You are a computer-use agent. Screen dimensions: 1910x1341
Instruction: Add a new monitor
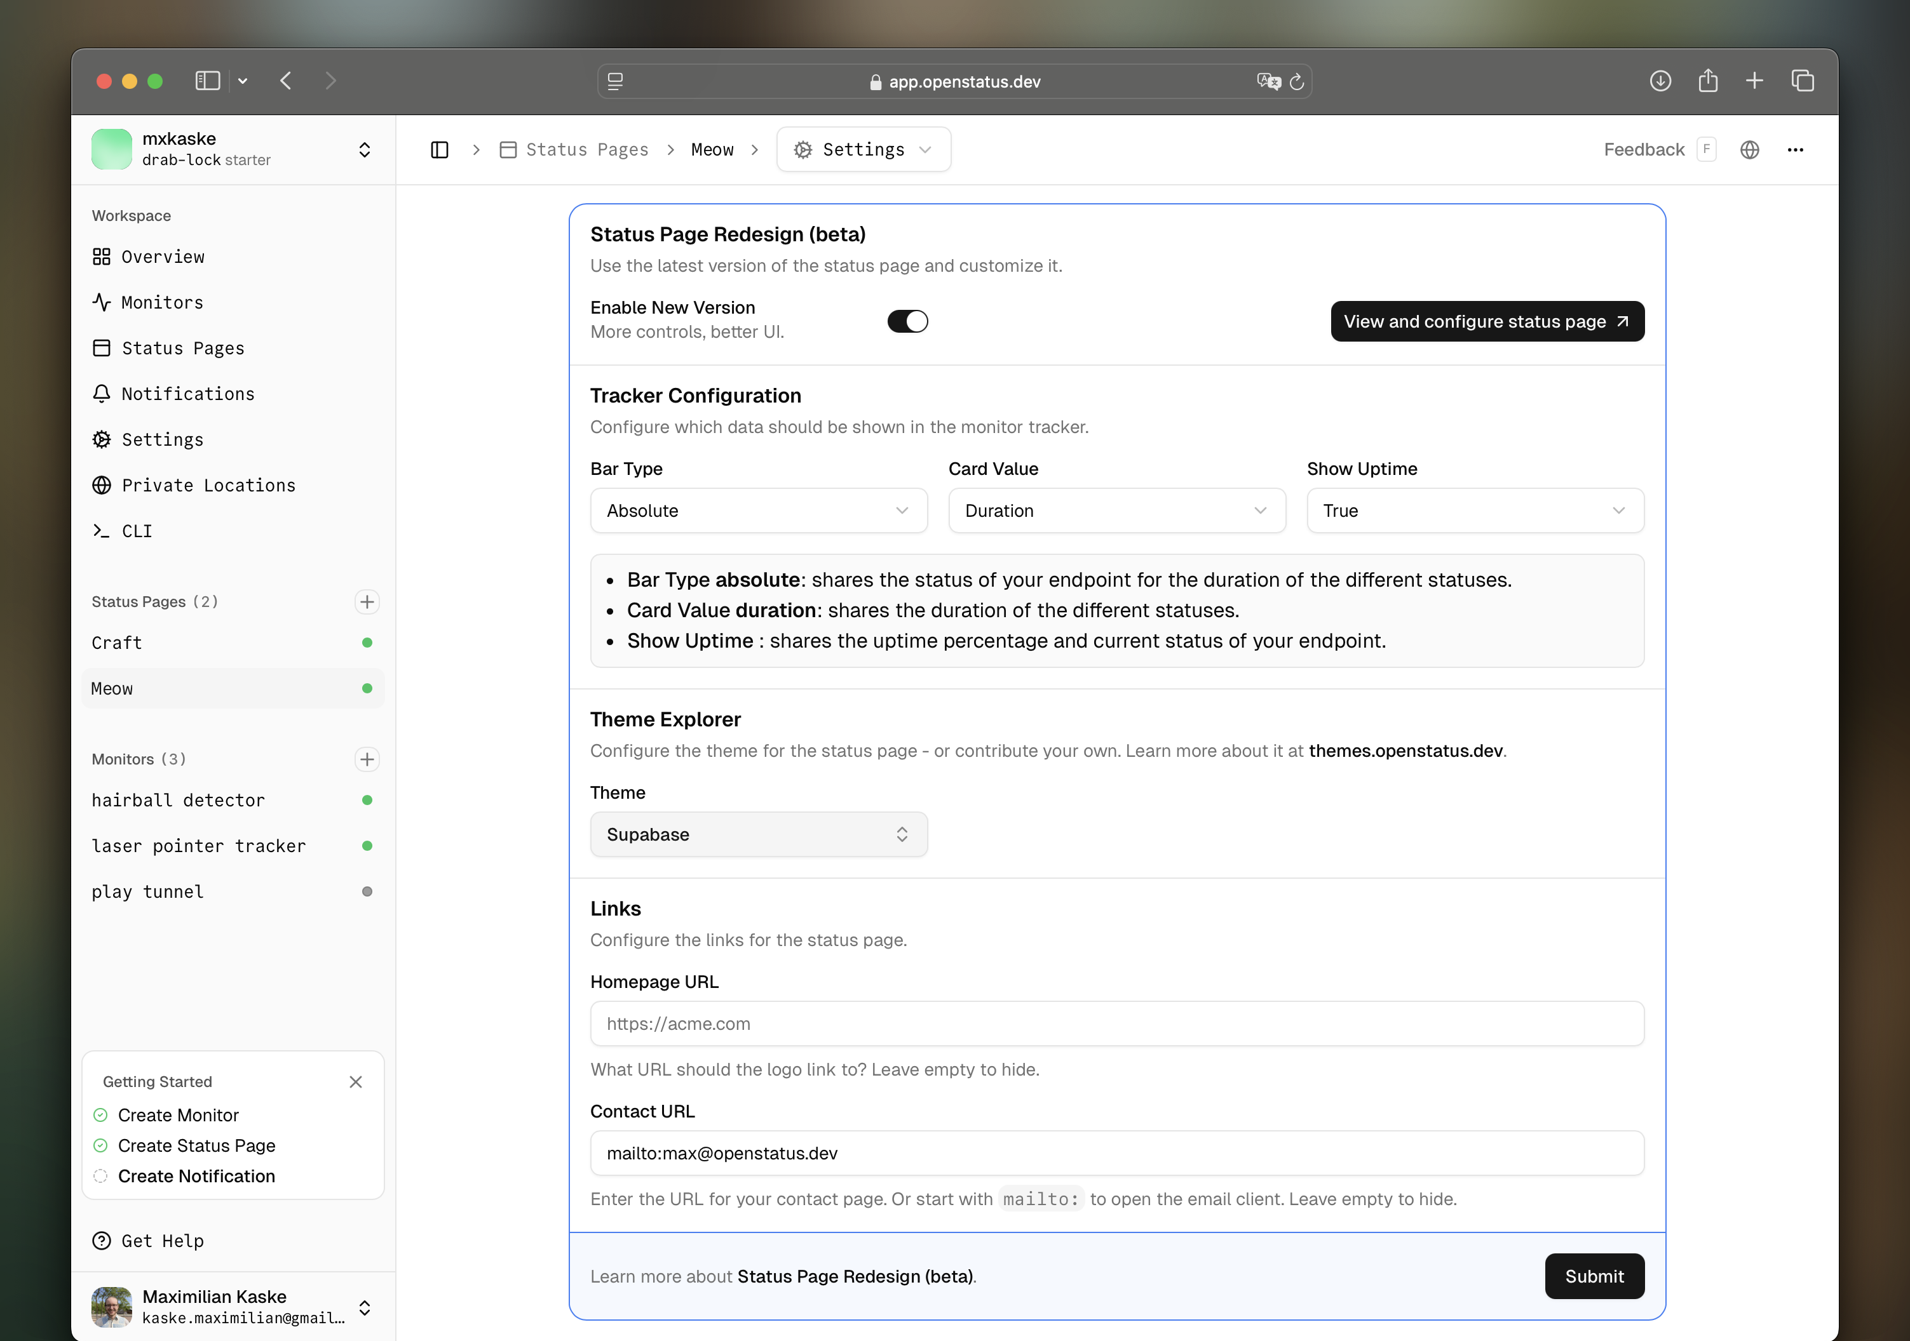click(x=368, y=759)
